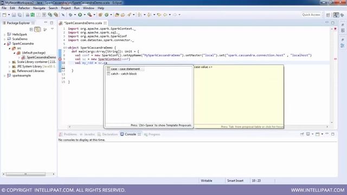Click the Quick Access search field
This screenshot has width=347, height=195.
click(311, 15)
